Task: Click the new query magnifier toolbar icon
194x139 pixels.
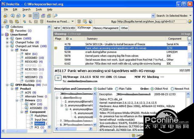Action: pos(12,16)
